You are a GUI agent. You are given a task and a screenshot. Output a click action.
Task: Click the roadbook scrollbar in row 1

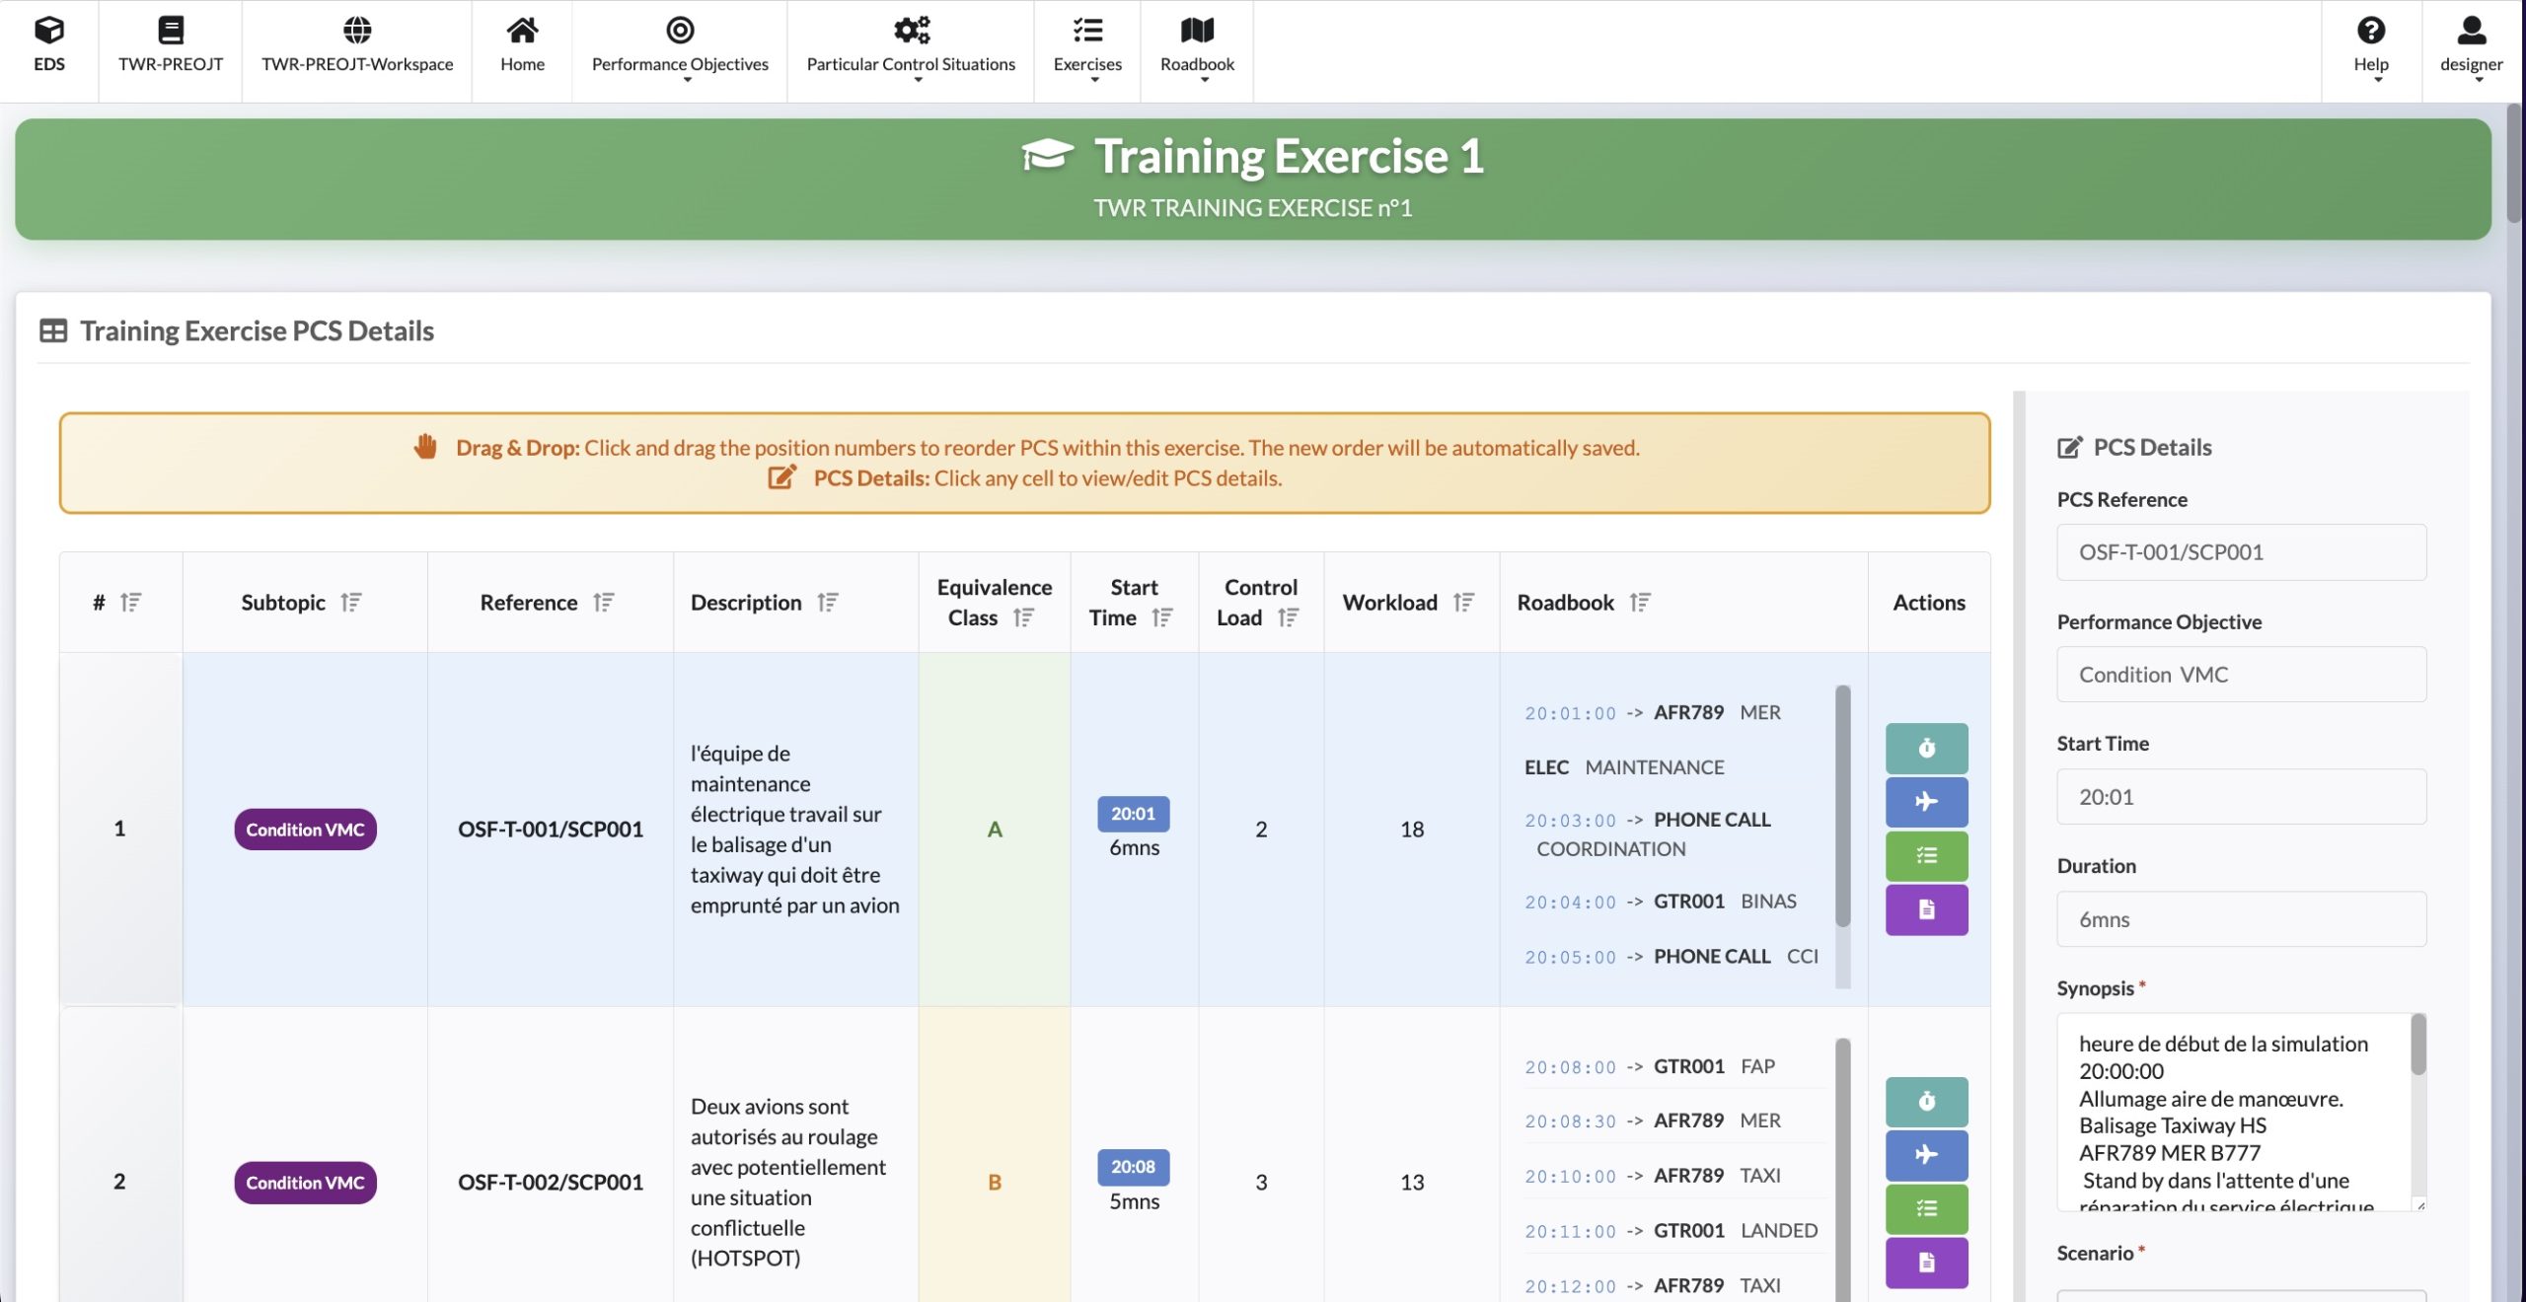click(1841, 806)
